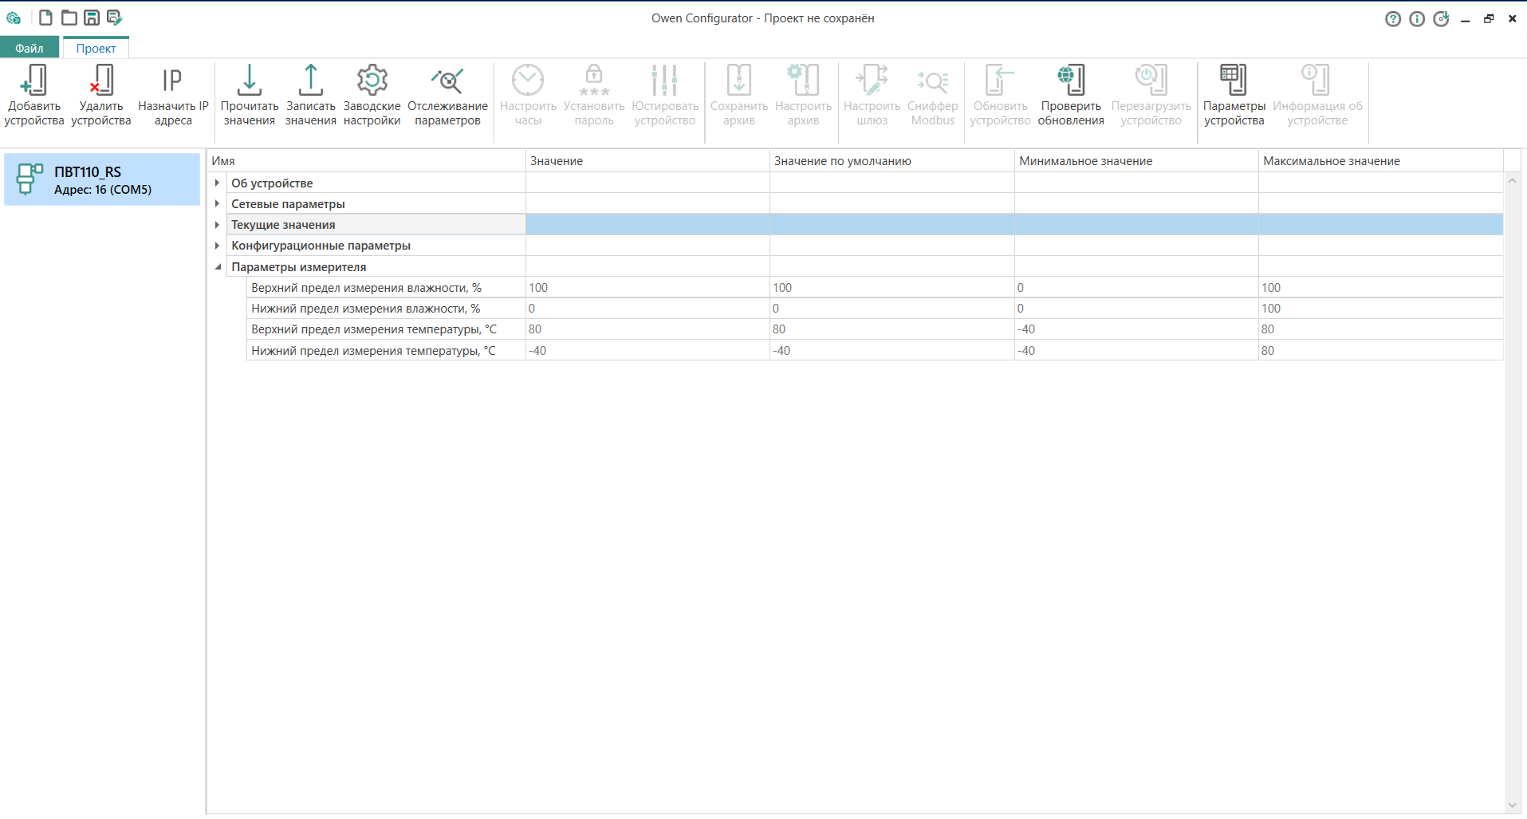The height and width of the screenshot is (819, 1527).
Task: Click the help question mark icon
Action: point(1392,18)
